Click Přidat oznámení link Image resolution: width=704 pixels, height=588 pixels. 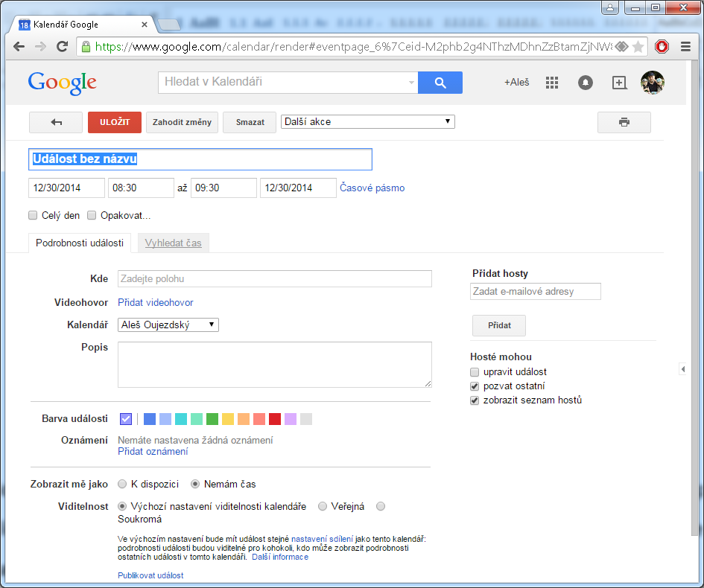tap(153, 451)
